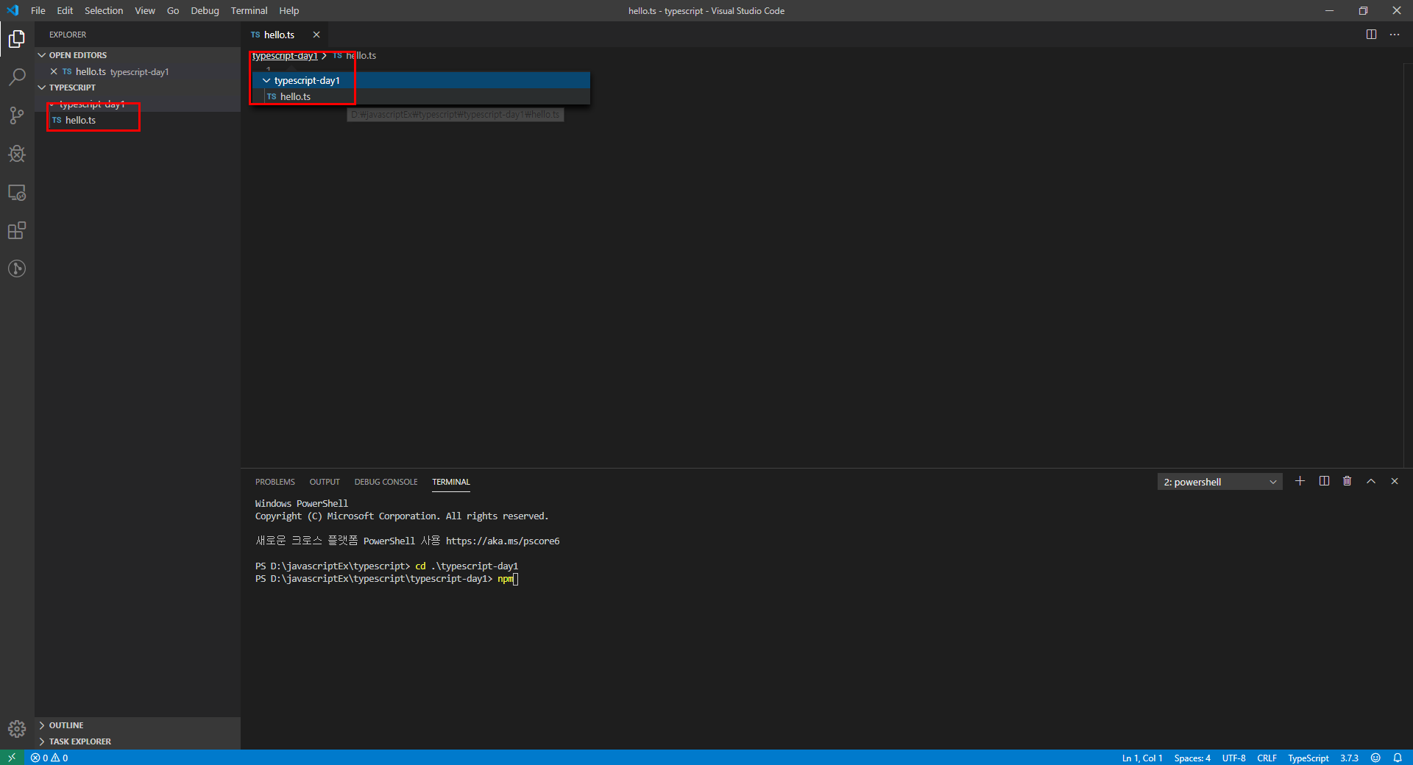This screenshot has width=1413, height=765.
Task: Open the File menu
Action: coord(38,10)
